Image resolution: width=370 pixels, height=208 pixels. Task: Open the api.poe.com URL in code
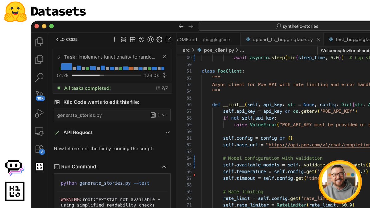click(319, 145)
